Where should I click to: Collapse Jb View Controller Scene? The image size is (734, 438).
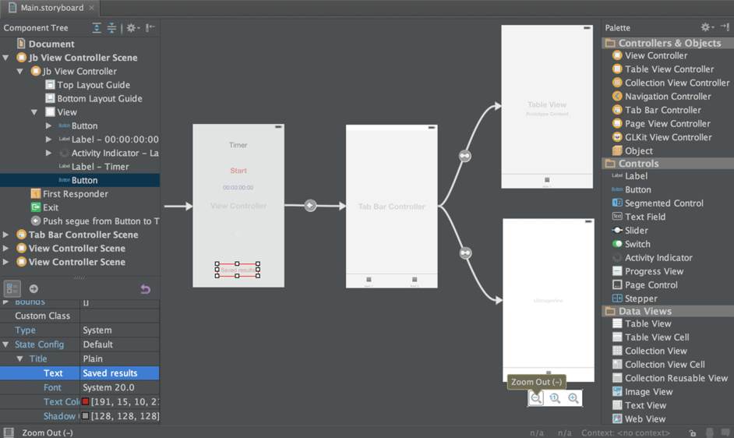(5, 58)
